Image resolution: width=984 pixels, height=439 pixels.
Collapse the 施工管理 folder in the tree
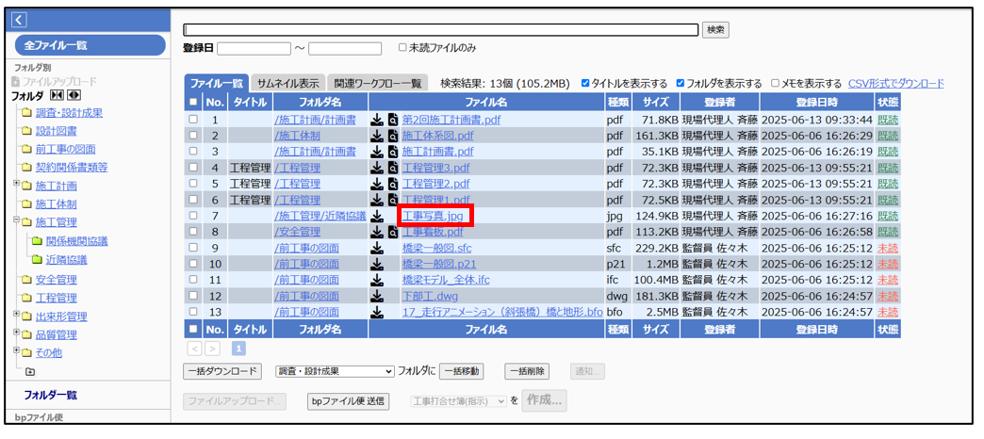[x=16, y=222]
